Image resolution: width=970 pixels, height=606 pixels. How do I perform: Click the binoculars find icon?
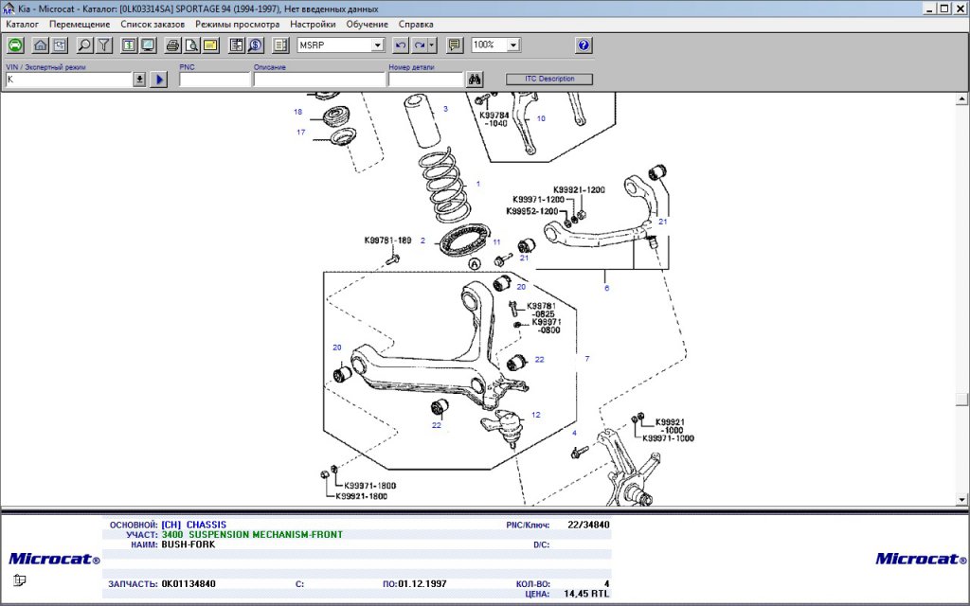pos(476,80)
